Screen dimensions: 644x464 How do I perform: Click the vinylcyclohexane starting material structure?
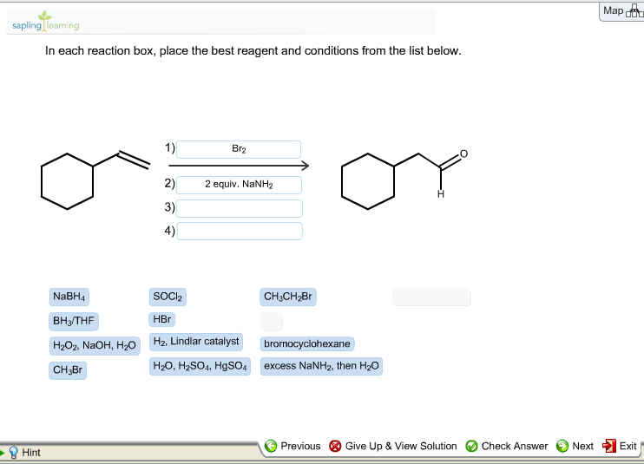pos(95,180)
